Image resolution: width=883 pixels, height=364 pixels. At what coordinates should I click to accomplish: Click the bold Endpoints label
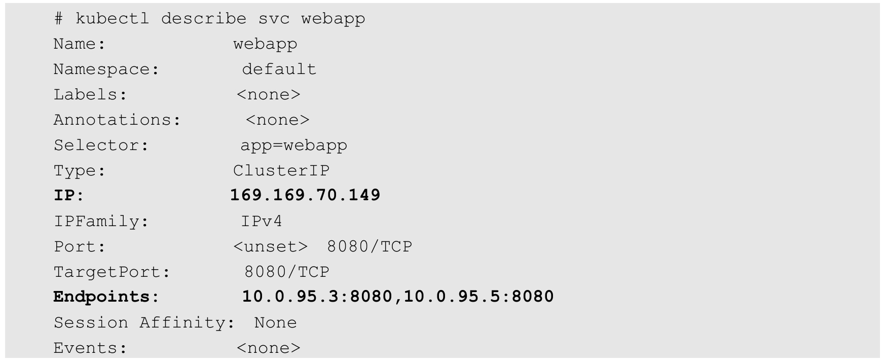[x=106, y=297]
